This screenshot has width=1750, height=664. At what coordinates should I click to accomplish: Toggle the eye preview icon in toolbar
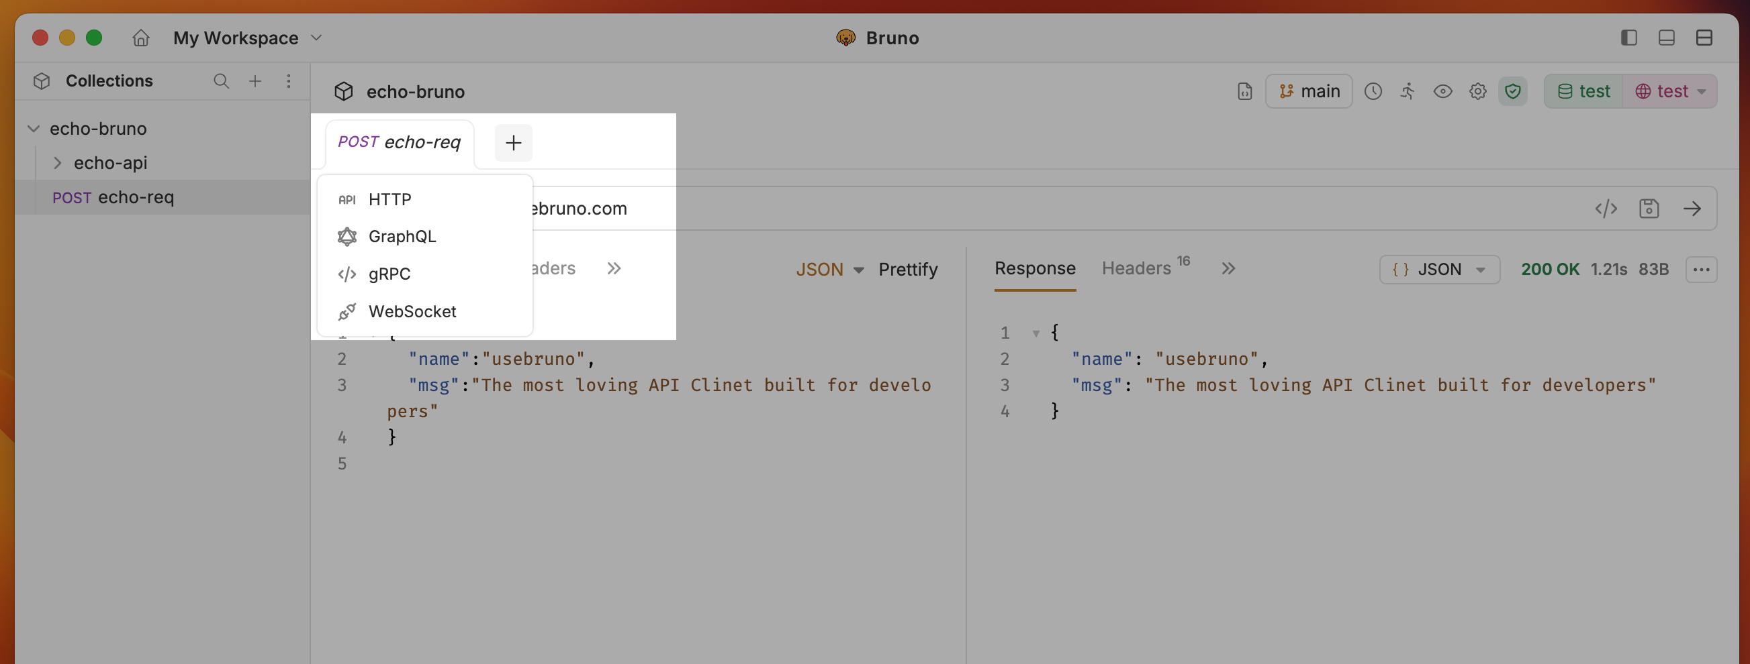[x=1443, y=91]
